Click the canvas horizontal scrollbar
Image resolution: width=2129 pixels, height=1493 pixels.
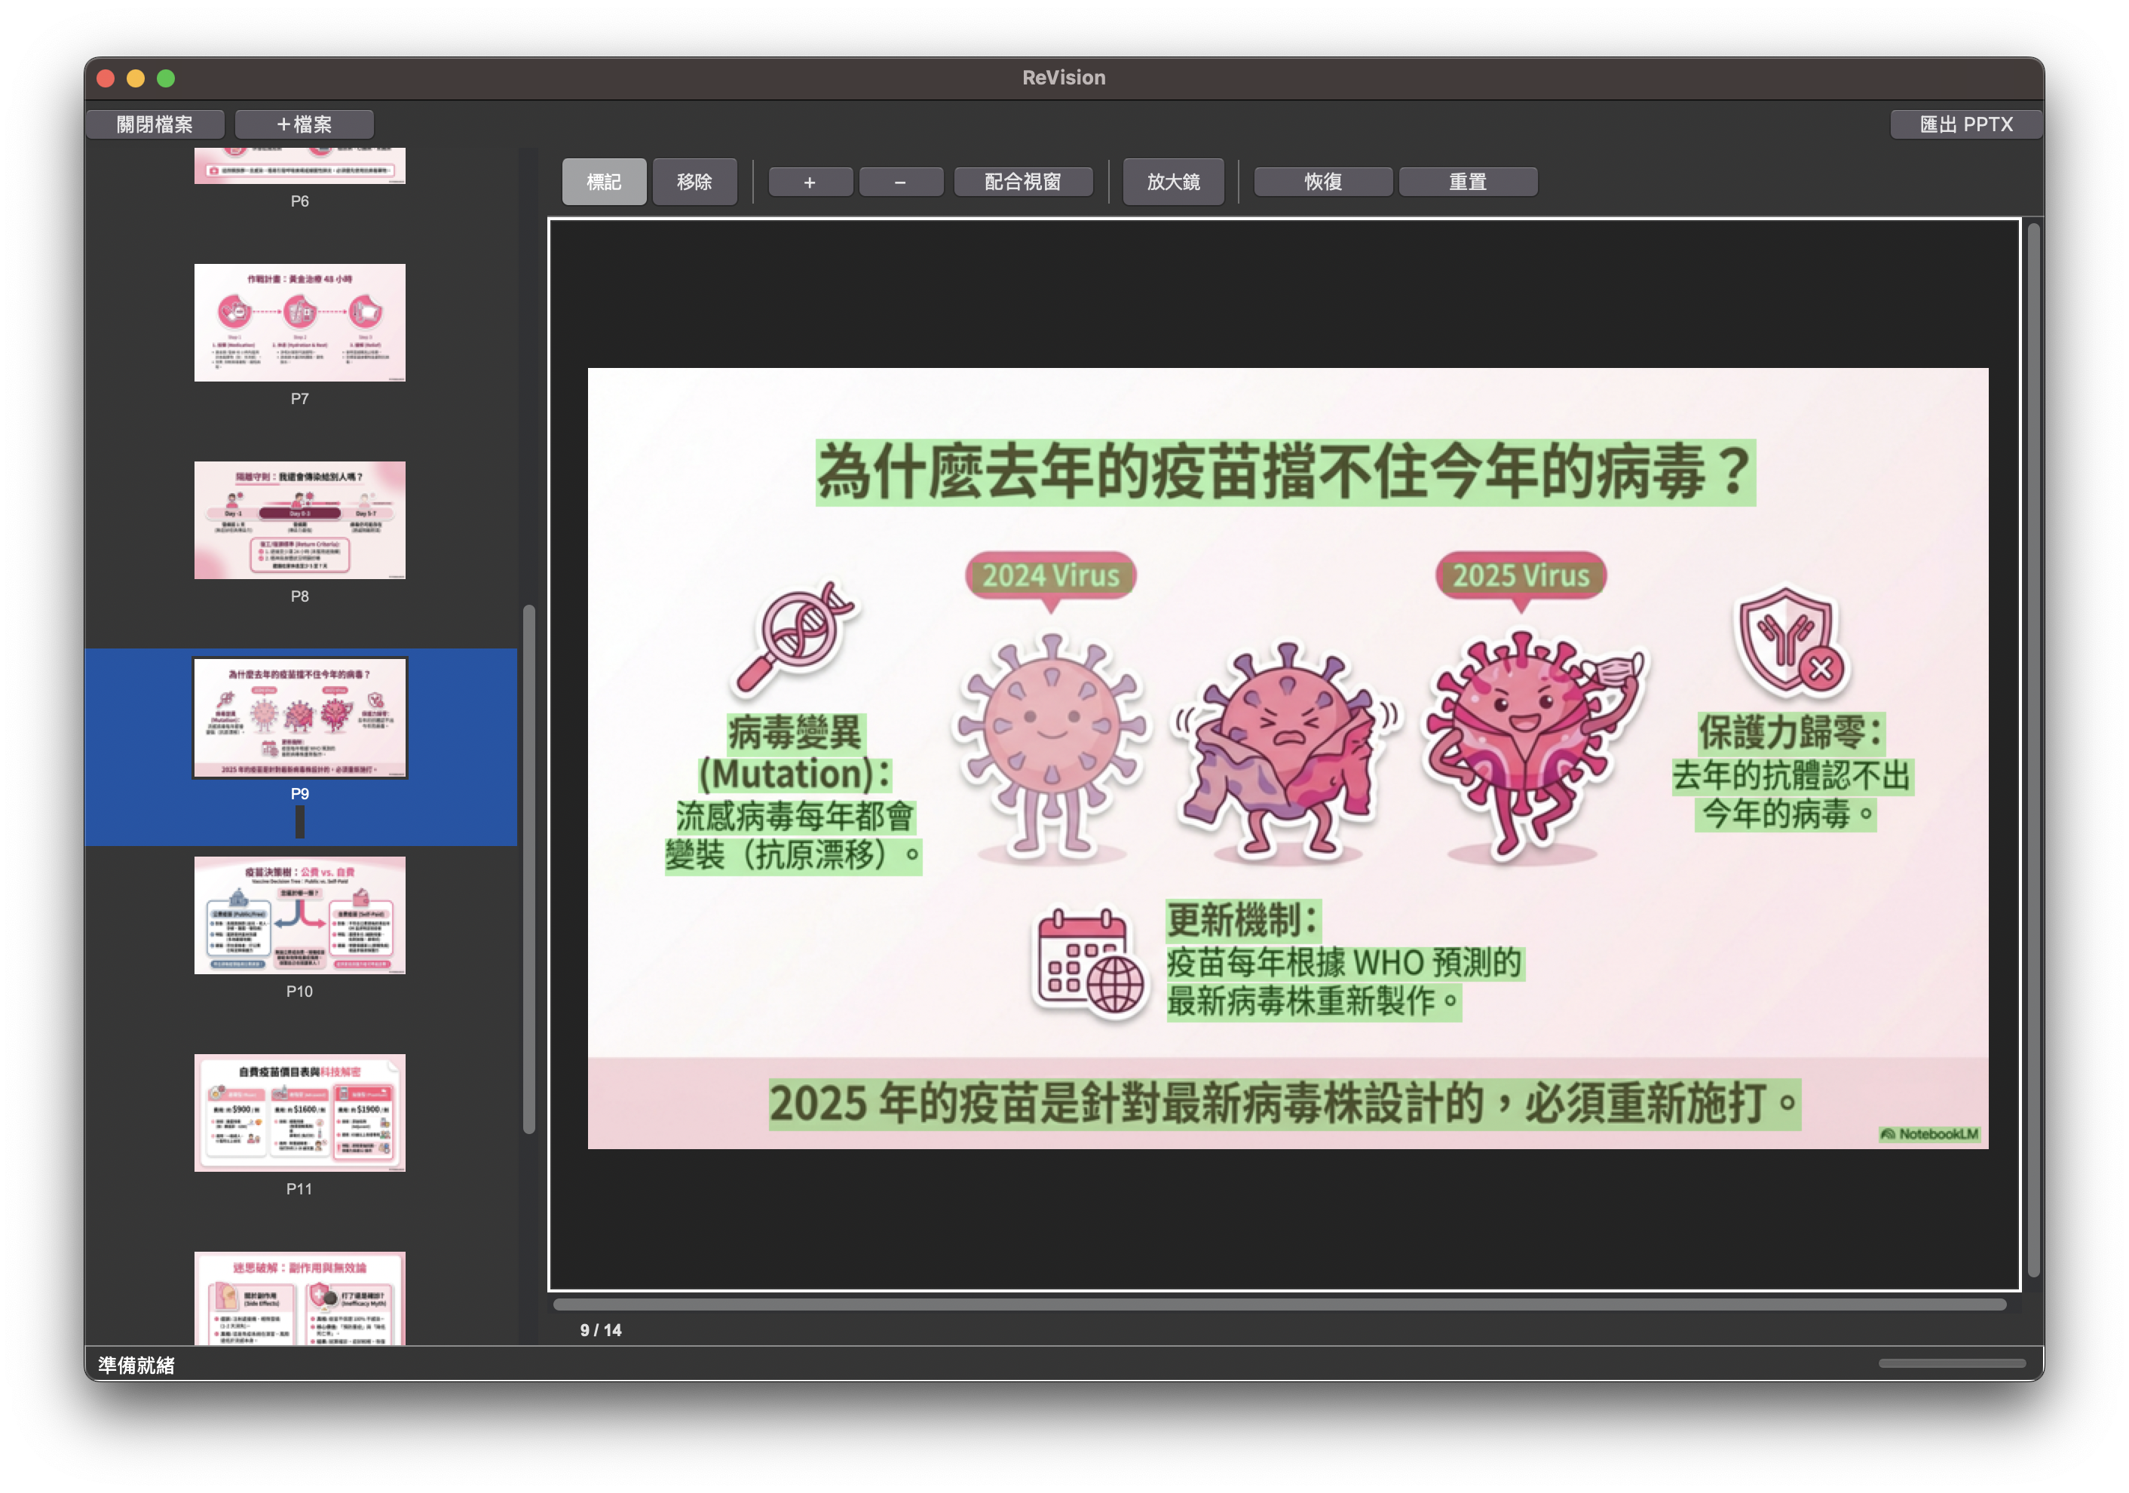[x=1279, y=1304]
